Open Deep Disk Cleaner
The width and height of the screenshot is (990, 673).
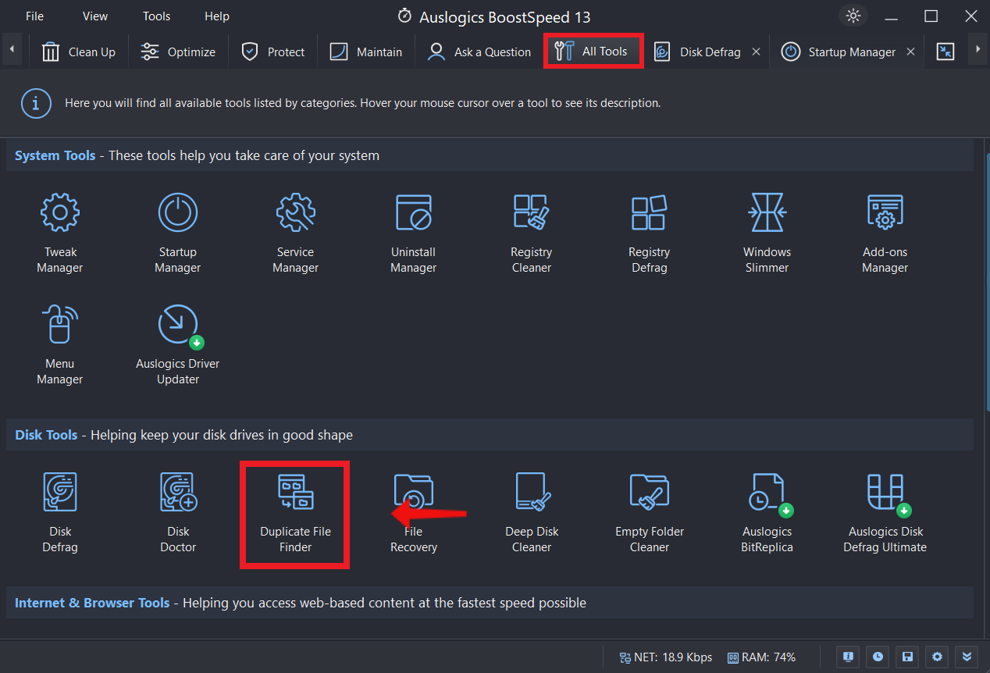tap(532, 513)
